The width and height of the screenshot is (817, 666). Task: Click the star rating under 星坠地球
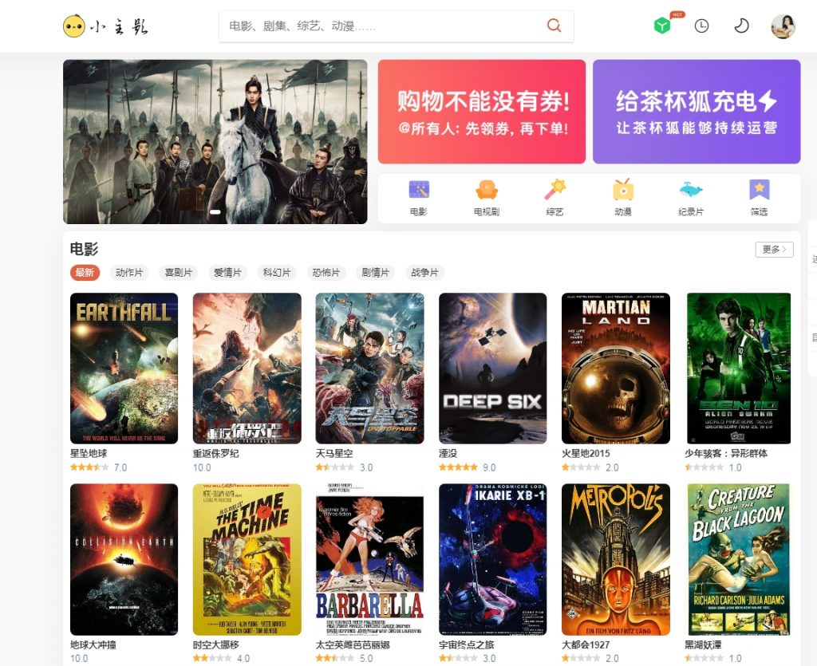[x=89, y=467]
